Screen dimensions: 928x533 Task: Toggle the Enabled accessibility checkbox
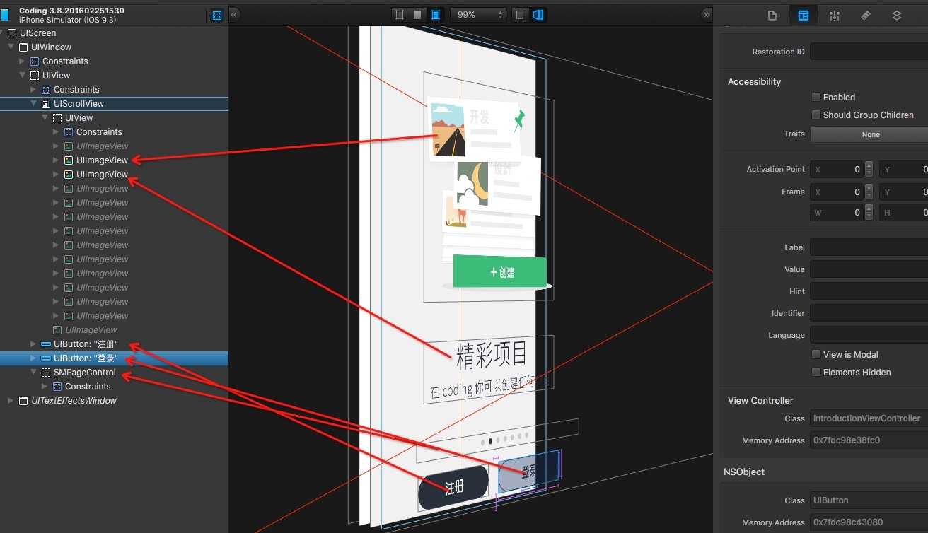tap(816, 97)
